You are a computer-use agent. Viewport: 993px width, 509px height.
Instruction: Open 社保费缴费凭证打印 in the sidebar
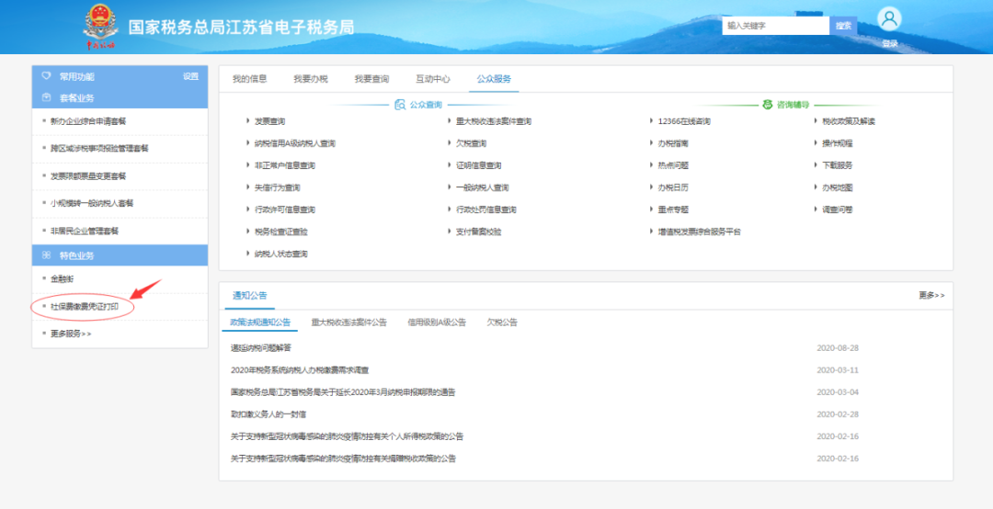(x=85, y=307)
